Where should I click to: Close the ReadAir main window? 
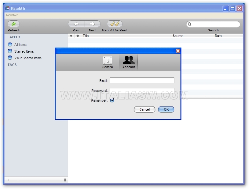[x=240, y=8]
